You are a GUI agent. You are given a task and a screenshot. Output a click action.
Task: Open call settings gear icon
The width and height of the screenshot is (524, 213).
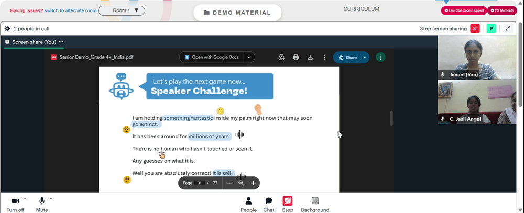tap(7, 29)
